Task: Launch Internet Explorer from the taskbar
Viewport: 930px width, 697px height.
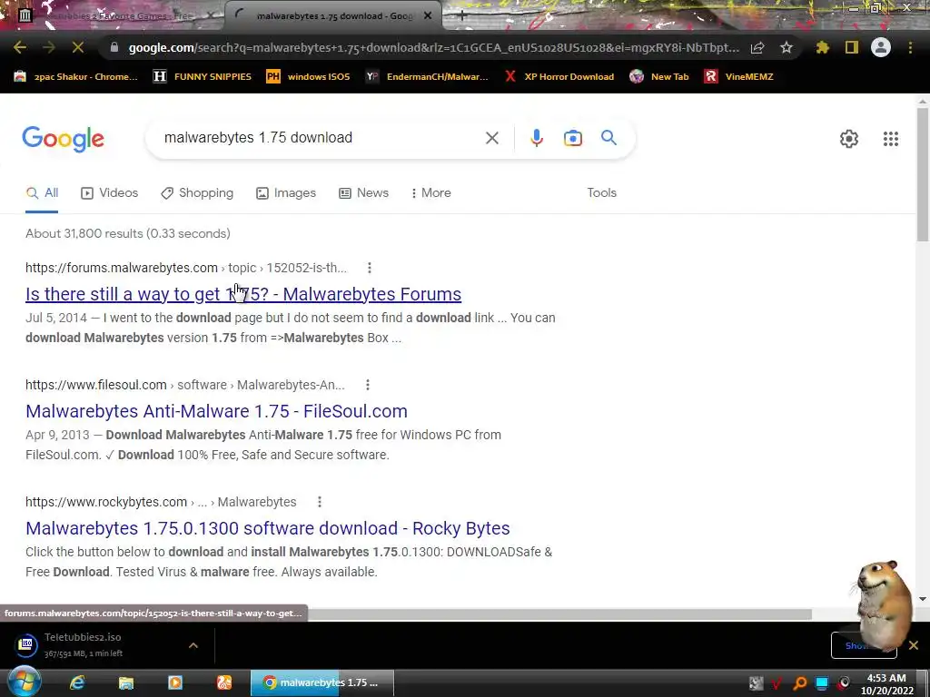Action: [77, 682]
